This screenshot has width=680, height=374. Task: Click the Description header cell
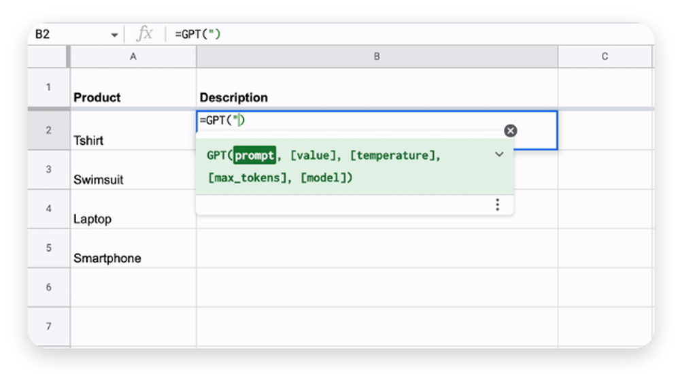tap(377, 87)
